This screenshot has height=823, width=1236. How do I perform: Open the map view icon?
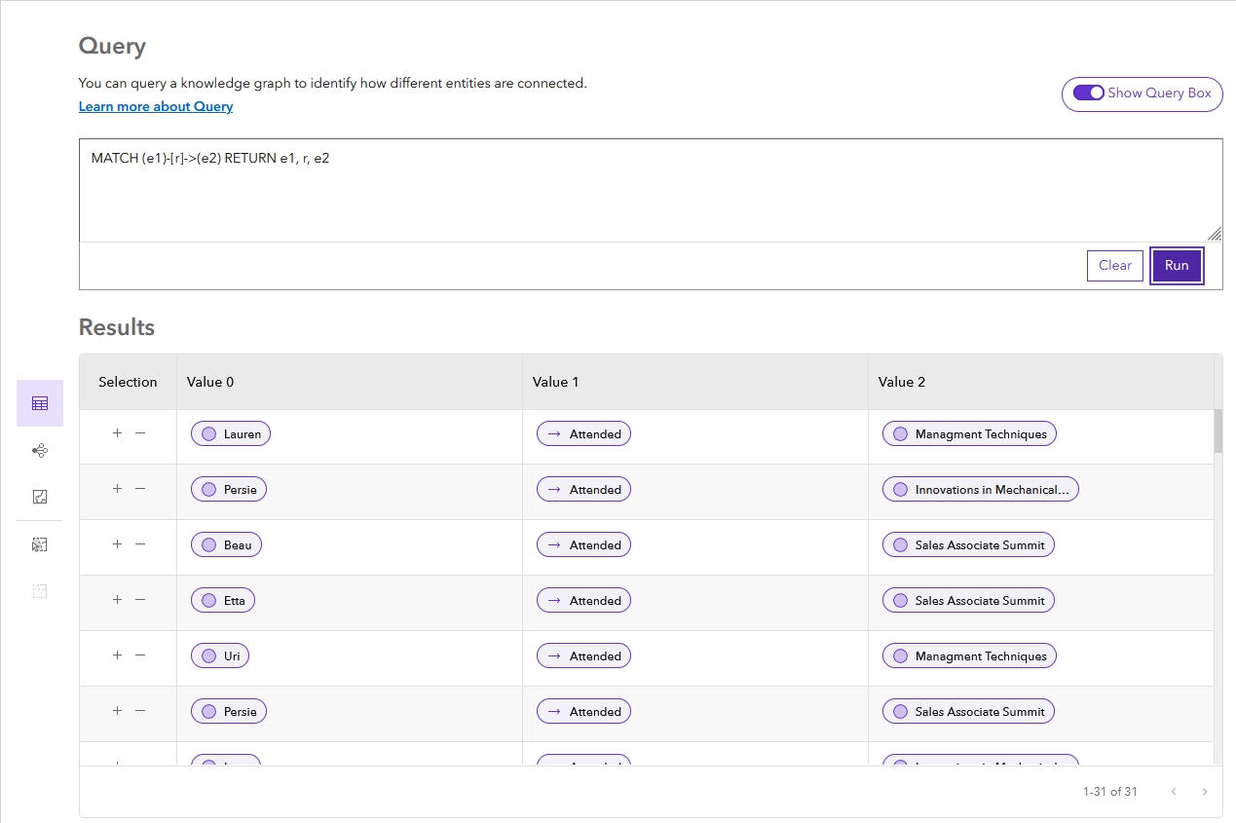click(x=40, y=497)
